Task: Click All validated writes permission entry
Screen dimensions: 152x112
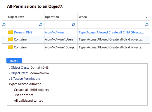Action: (x=28, y=101)
